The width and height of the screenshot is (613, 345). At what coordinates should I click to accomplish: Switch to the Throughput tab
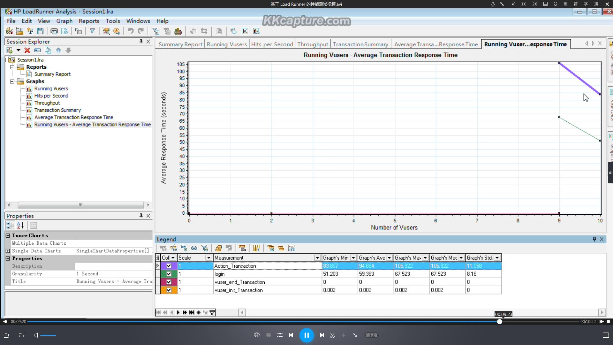coord(313,44)
